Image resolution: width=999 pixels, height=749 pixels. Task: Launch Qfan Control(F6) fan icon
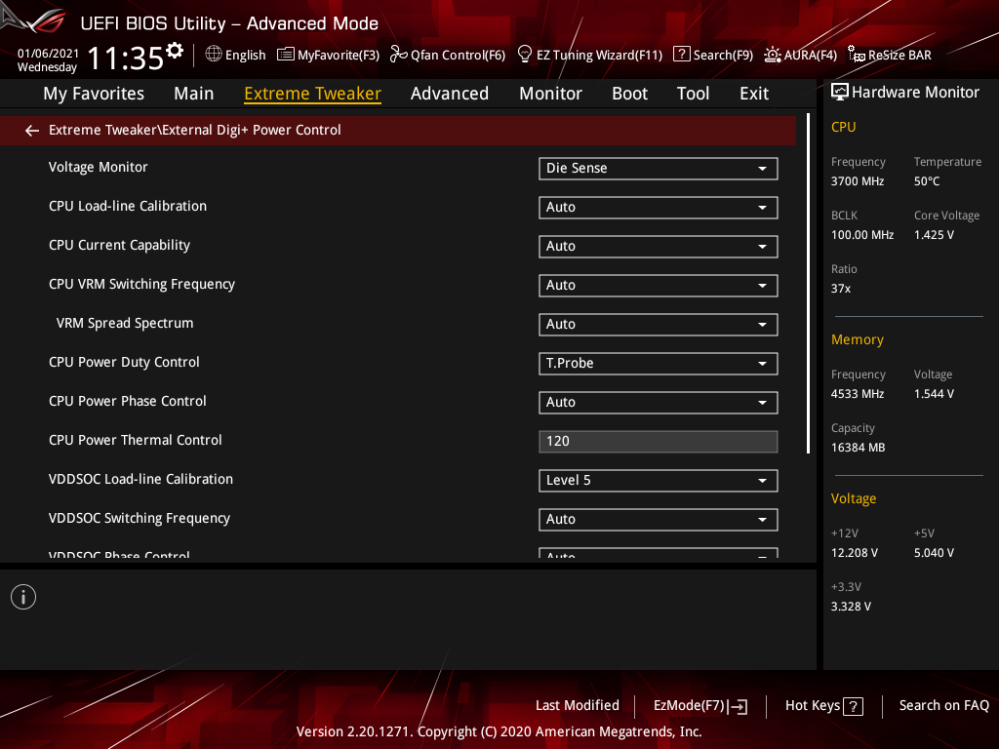(399, 55)
